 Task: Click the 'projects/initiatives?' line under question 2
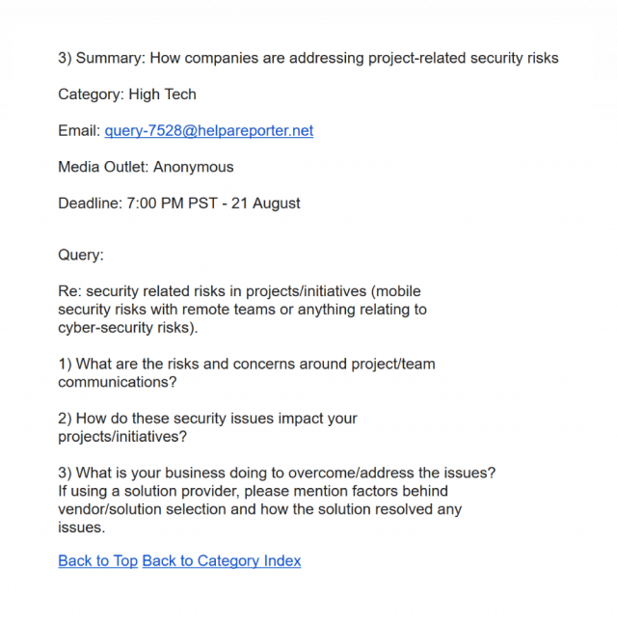(122, 437)
